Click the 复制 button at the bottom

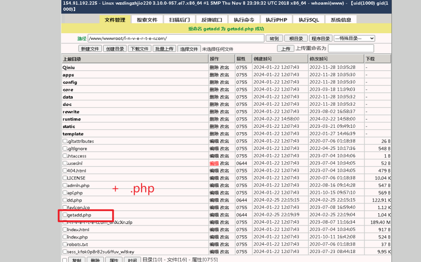click(76, 260)
